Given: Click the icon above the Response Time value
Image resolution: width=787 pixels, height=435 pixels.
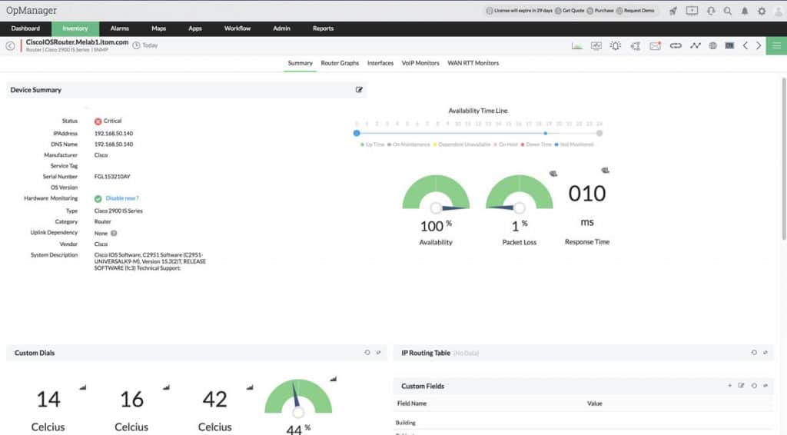Looking at the screenshot, I should 606,171.
